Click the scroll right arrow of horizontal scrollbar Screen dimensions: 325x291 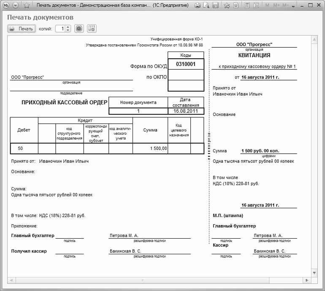click(307, 280)
